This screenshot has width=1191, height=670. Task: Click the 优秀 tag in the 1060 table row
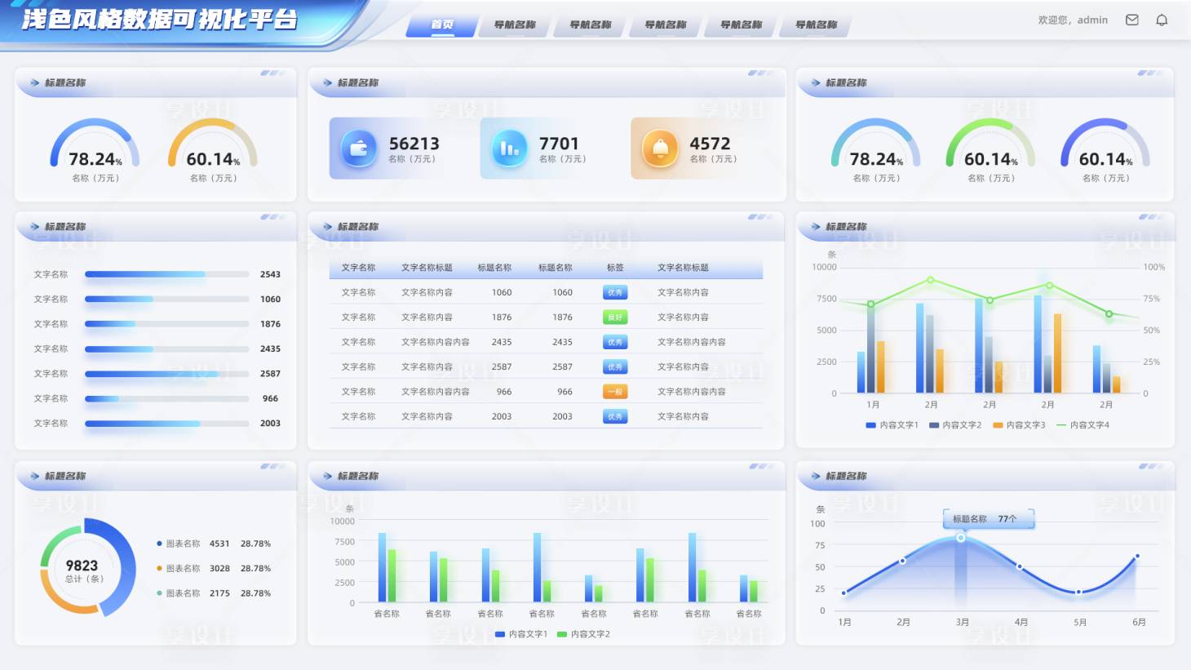coord(615,292)
